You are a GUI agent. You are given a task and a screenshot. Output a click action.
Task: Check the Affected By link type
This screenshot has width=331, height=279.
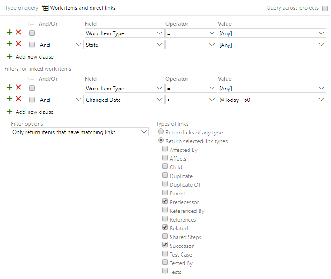click(x=165, y=149)
